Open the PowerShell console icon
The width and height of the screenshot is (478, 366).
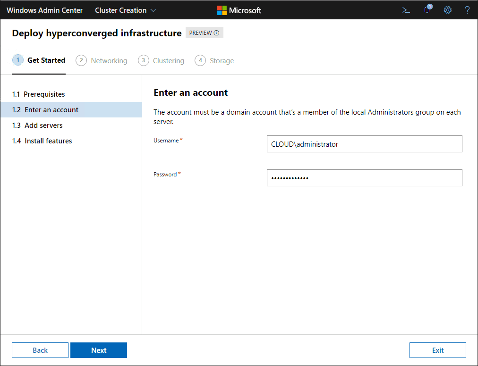pos(406,10)
